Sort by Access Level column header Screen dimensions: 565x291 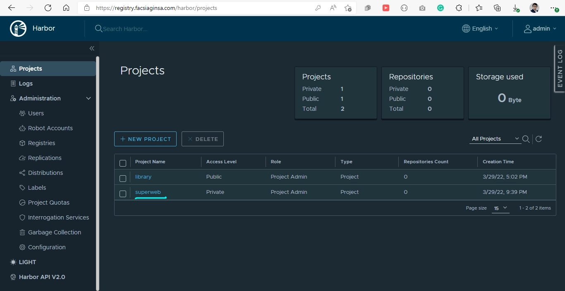pyautogui.click(x=221, y=162)
